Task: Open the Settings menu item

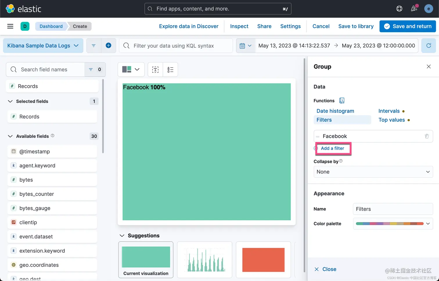Action: coord(290,26)
